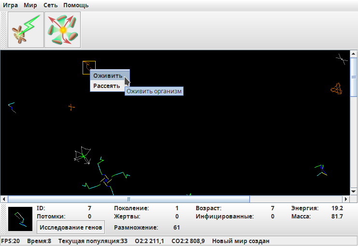This screenshot has height=246, width=358.
Task: Click the O2:2 211,1 status entry
Action: 149,241
